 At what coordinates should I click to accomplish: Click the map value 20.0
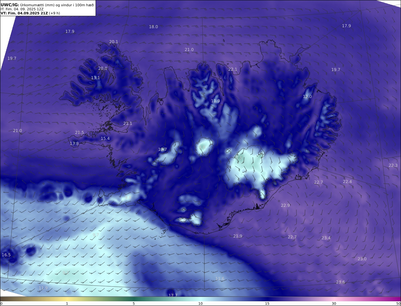click(103, 69)
